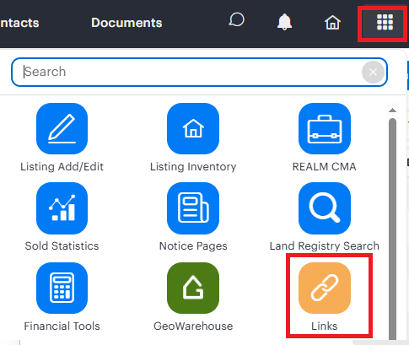
Task: Open the Listing Inventory house icon
Action: click(x=193, y=128)
